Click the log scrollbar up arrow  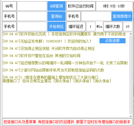click(131, 34)
